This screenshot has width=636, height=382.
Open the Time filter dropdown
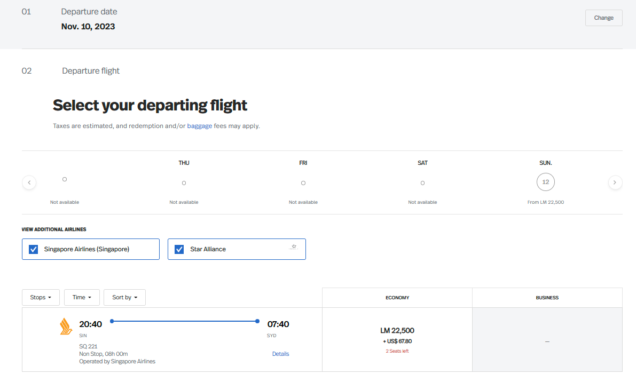82,297
